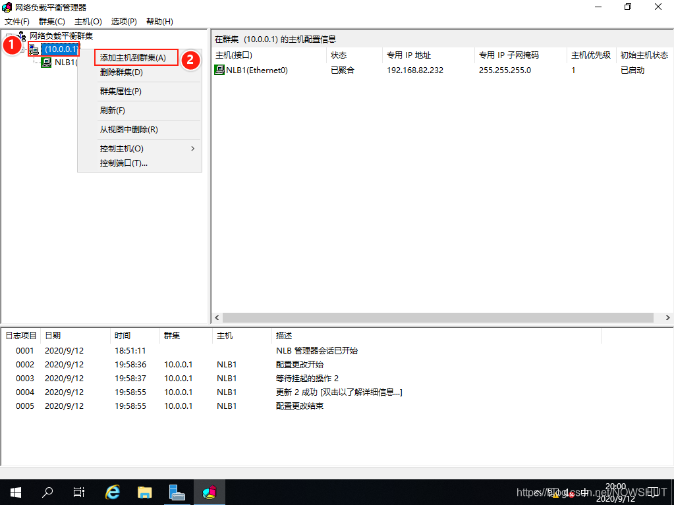Click the Windows Start button
674x505 pixels.
(x=14, y=492)
